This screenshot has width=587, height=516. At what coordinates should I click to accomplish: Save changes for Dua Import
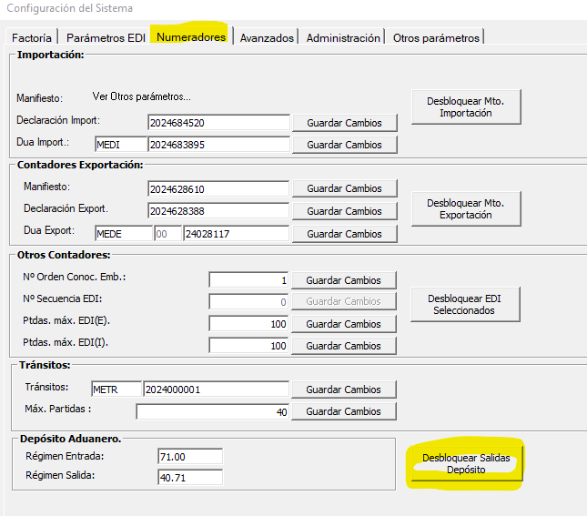[x=344, y=145]
